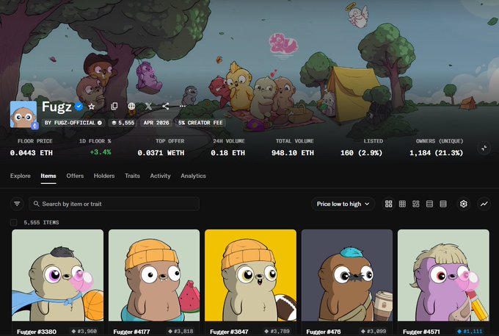Toggle the price chart panel
The width and height of the screenshot is (499, 336).
click(x=484, y=204)
